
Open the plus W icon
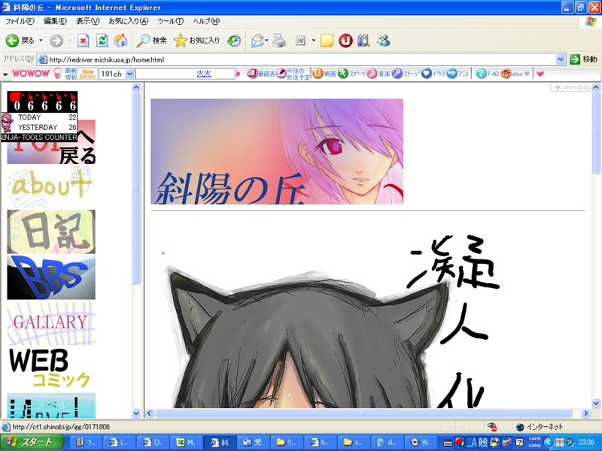(515, 74)
